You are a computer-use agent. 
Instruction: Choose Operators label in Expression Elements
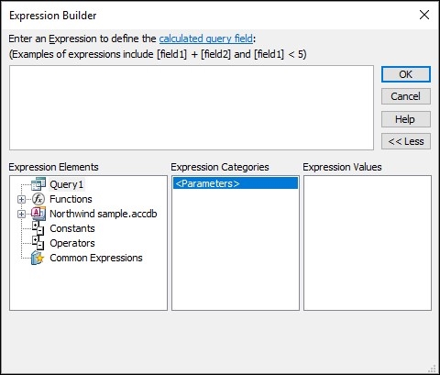pyautogui.click(x=72, y=243)
